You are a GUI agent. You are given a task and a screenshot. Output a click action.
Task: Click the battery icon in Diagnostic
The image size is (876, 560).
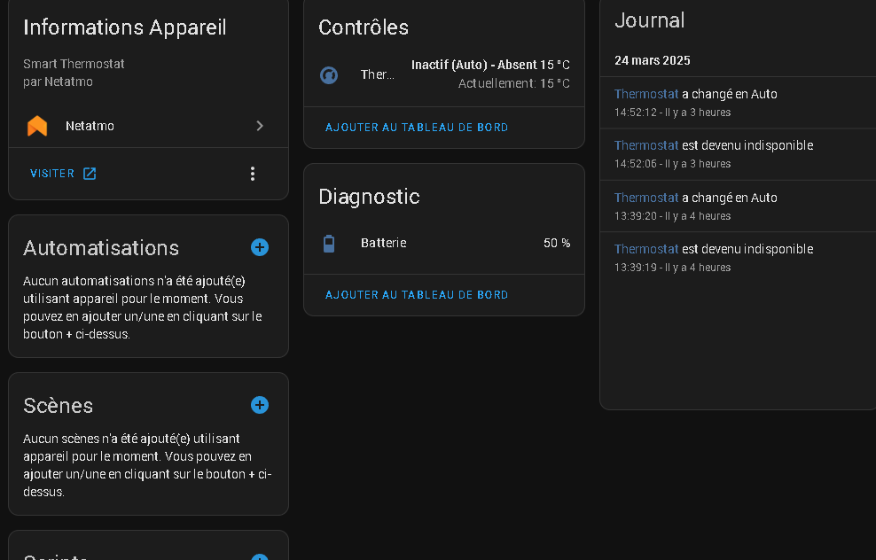point(329,243)
